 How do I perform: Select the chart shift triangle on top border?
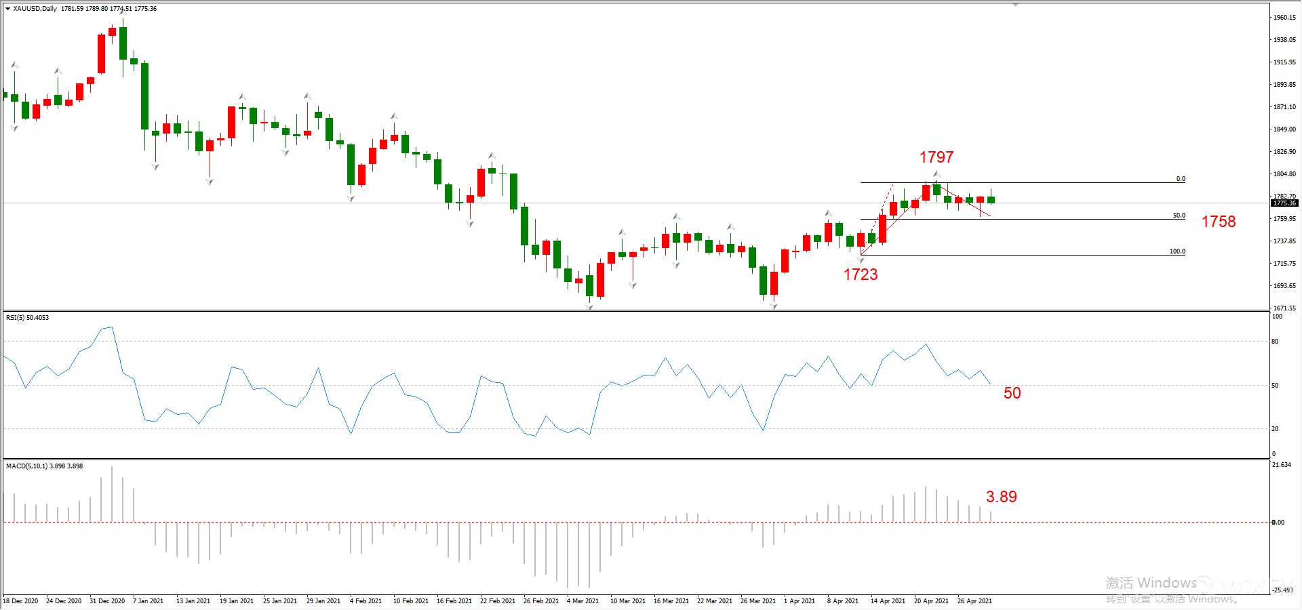pos(1015,5)
